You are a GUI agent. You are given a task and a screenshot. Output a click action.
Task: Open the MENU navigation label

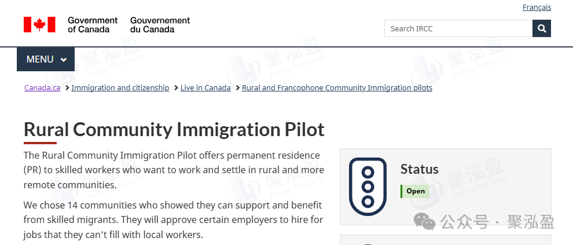(40, 60)
